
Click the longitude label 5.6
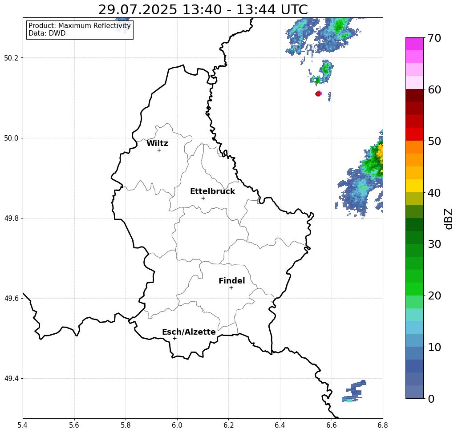pyautogui.click(x=74, y=425)
